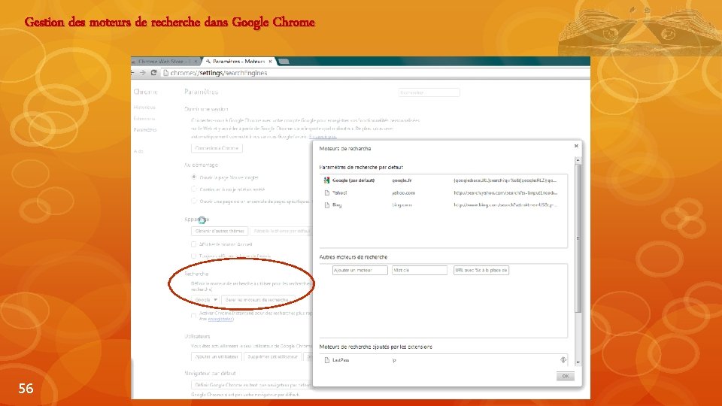Click 'Rétablir le thème par défaut' button
The width and height of the screenshot is (722, 406).
click(281, 231)
